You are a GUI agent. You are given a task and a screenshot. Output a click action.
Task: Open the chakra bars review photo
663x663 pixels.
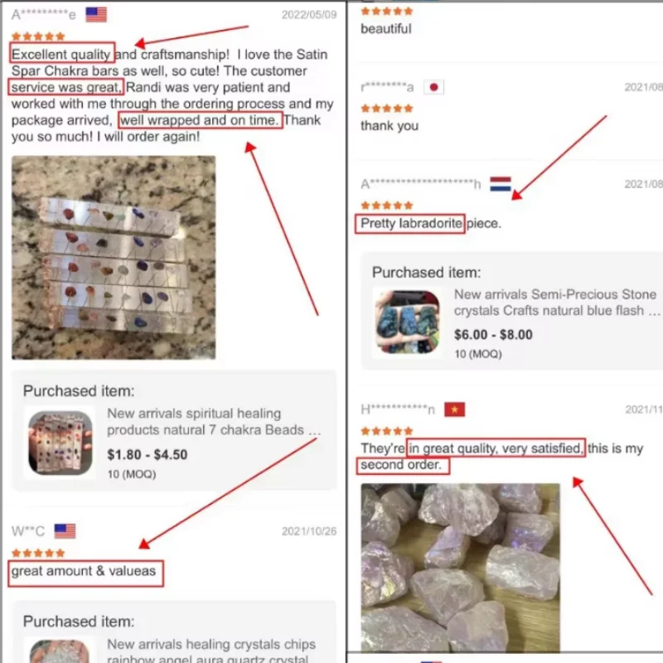tap(114, 258)
